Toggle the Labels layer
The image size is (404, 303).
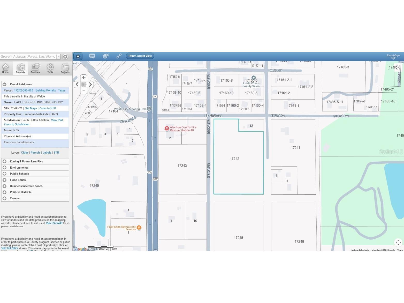[x=47, y=153]
